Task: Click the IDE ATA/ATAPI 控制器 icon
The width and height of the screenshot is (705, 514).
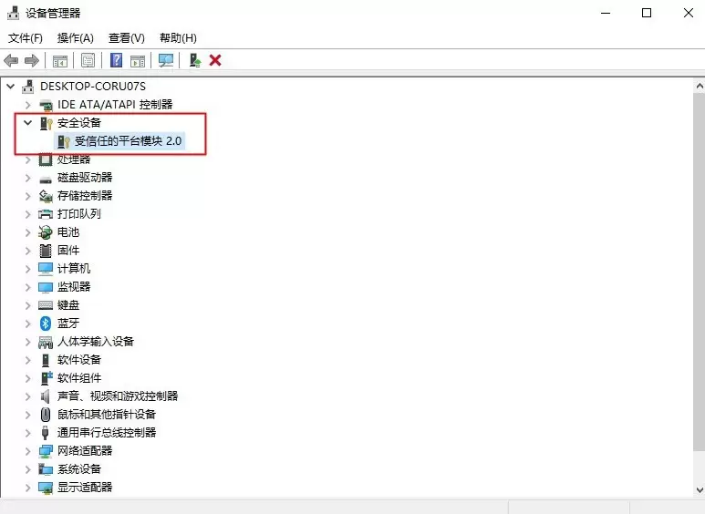Action: pyautogui.click(x=46, y=105)
